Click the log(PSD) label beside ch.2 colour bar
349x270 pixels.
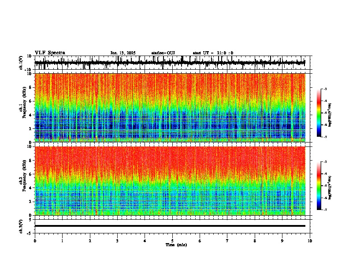(330, 187)
